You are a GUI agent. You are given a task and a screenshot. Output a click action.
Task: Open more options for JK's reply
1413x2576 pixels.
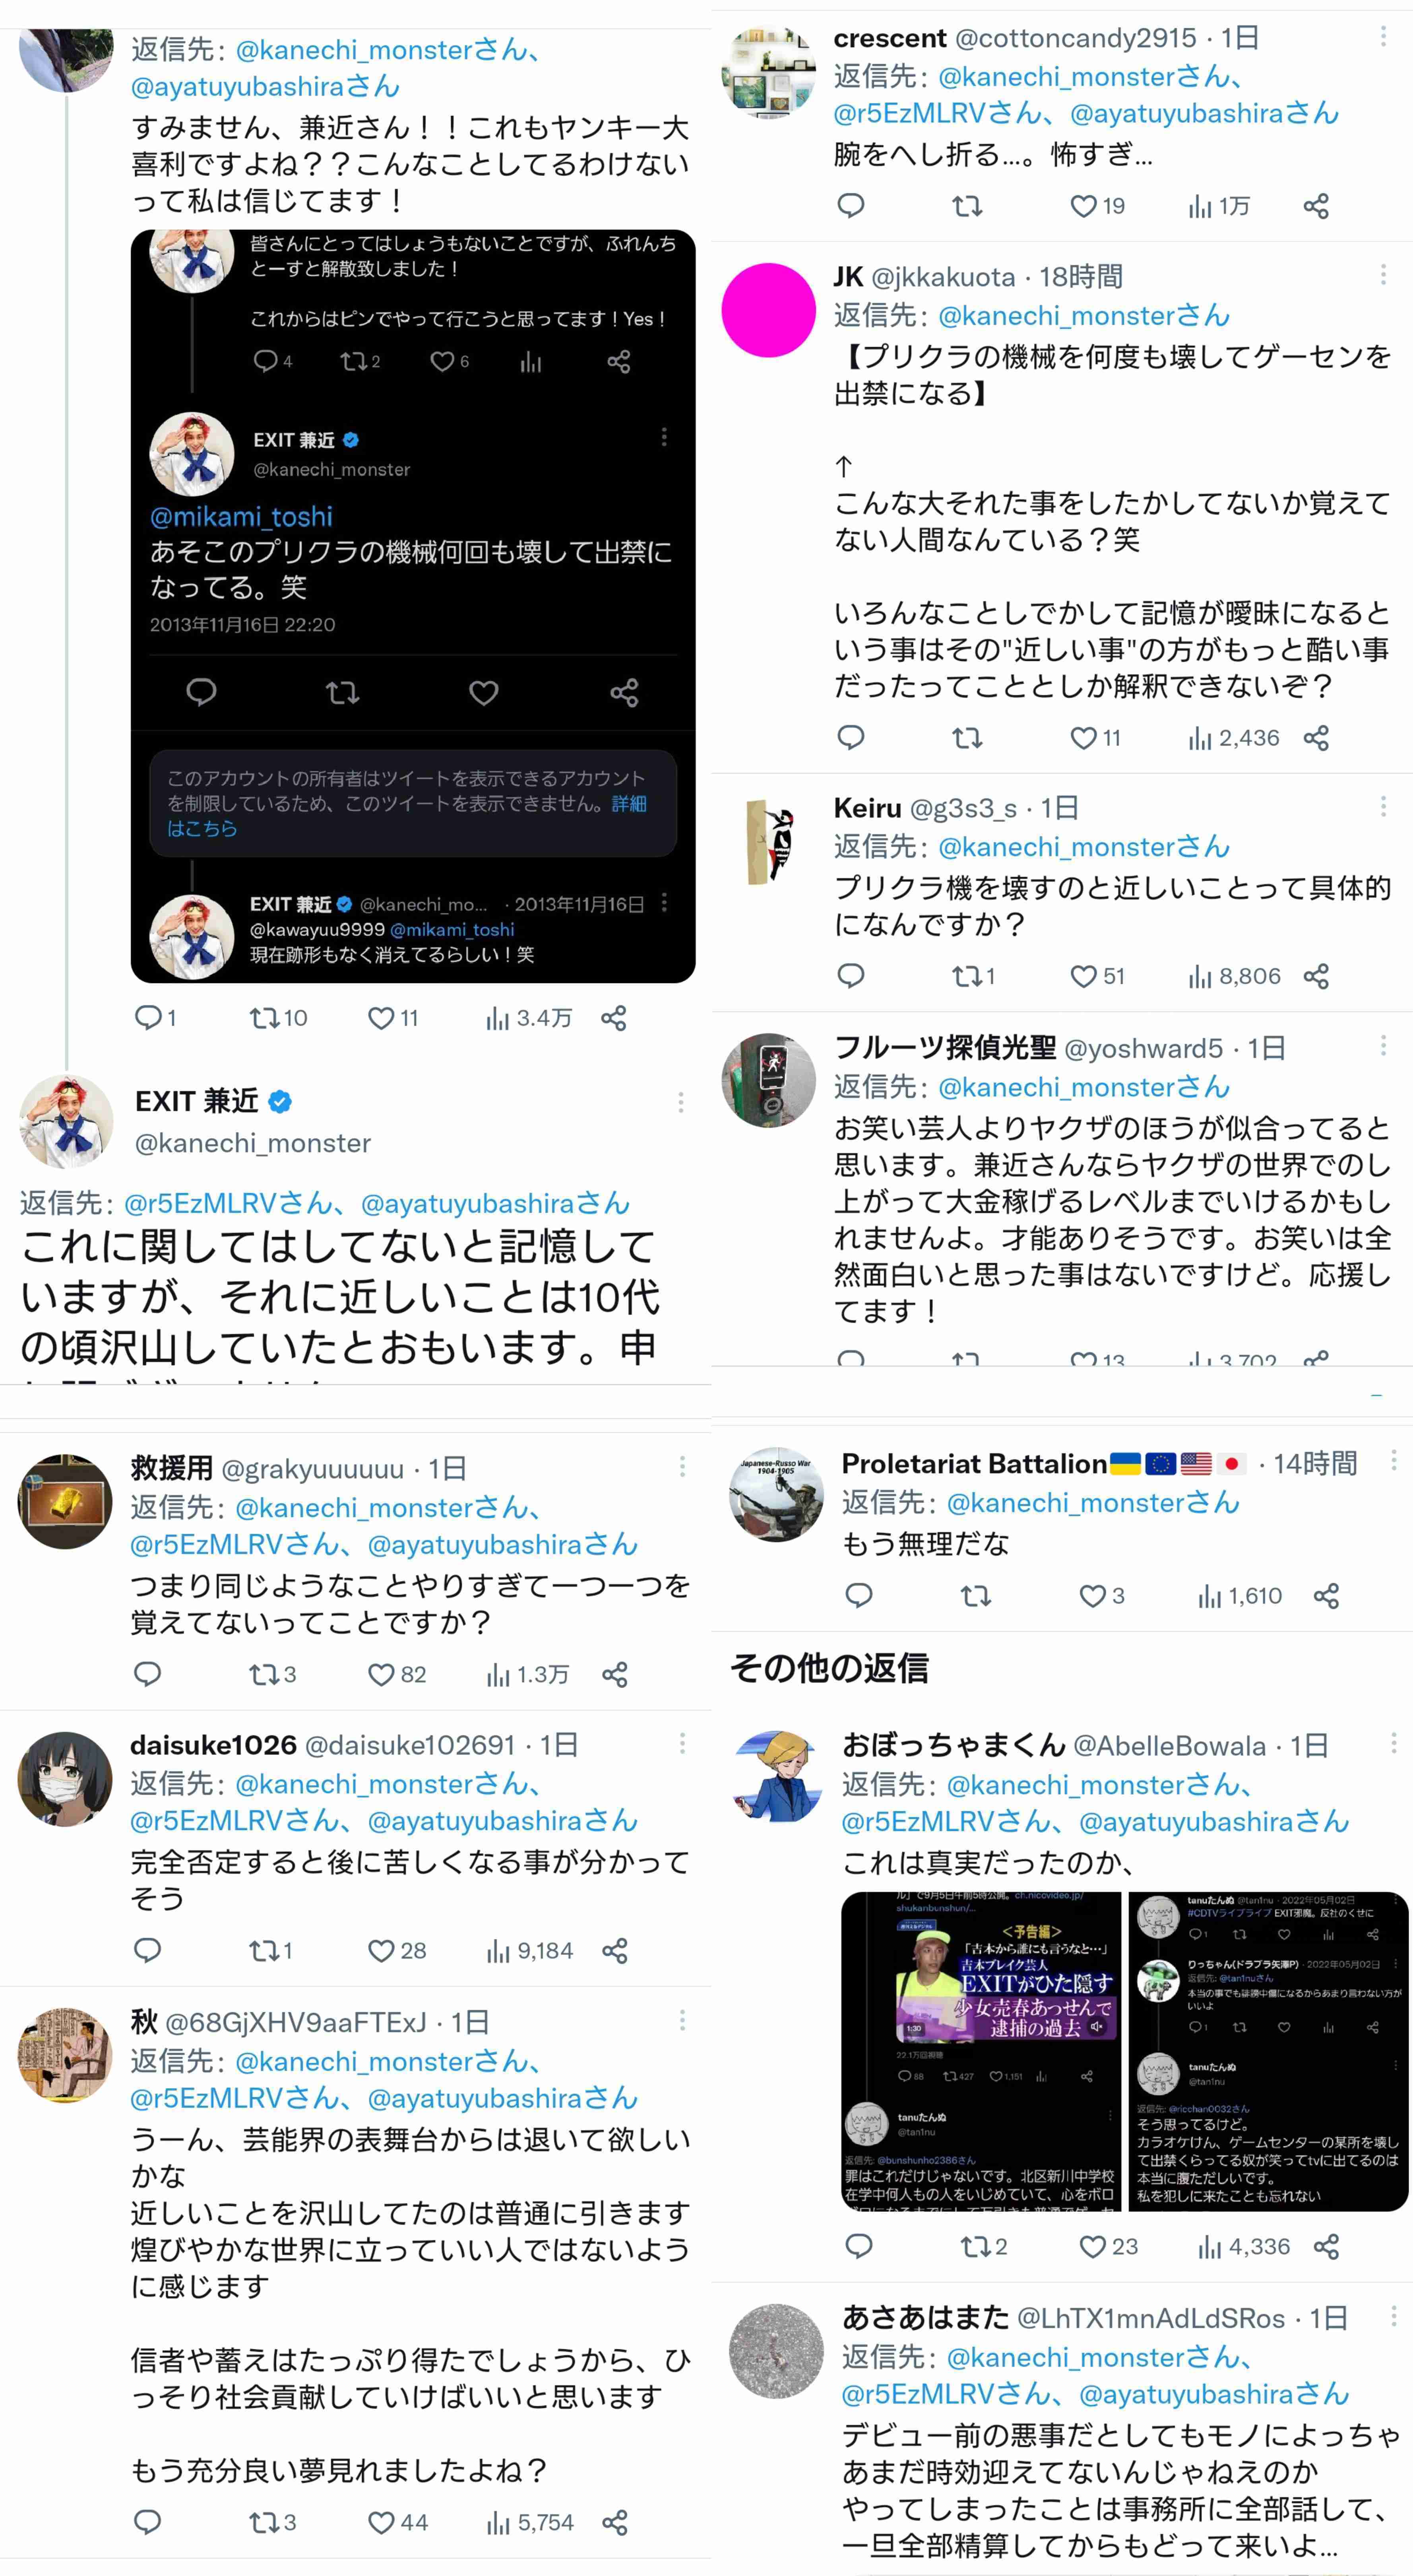tap(1383, 275)
